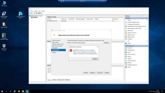Select the W2019 Server STD virtual machine row

[83, 21]
